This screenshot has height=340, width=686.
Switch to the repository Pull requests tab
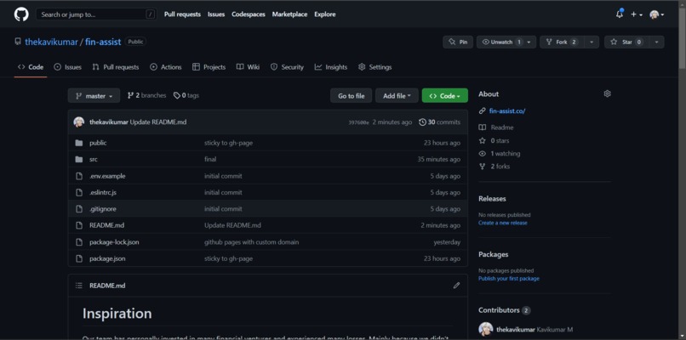point(116,67)
